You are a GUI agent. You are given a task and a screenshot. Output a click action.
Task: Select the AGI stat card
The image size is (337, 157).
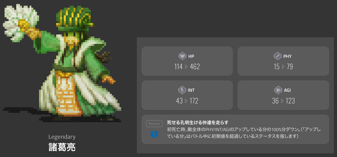click(283, 95)
